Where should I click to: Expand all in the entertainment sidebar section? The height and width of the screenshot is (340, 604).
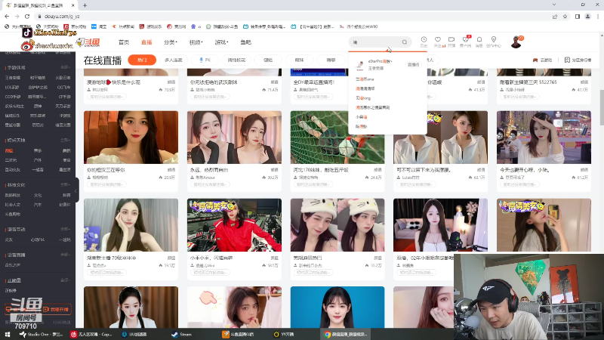(x=65, y=140)
